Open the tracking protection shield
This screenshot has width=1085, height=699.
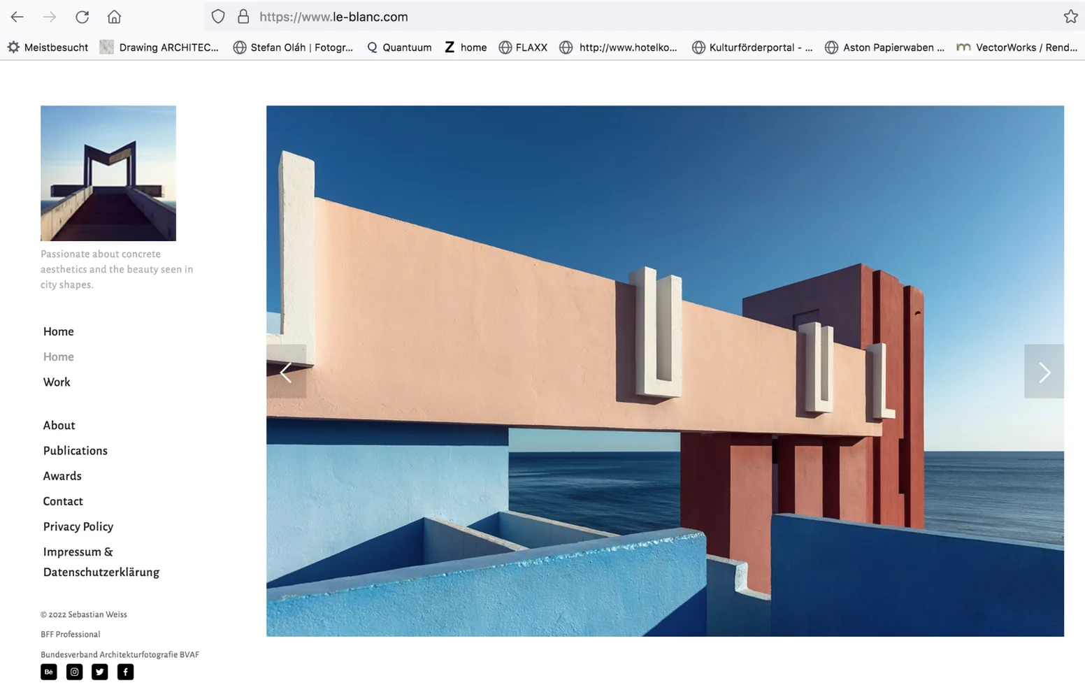tap(218, 17)
